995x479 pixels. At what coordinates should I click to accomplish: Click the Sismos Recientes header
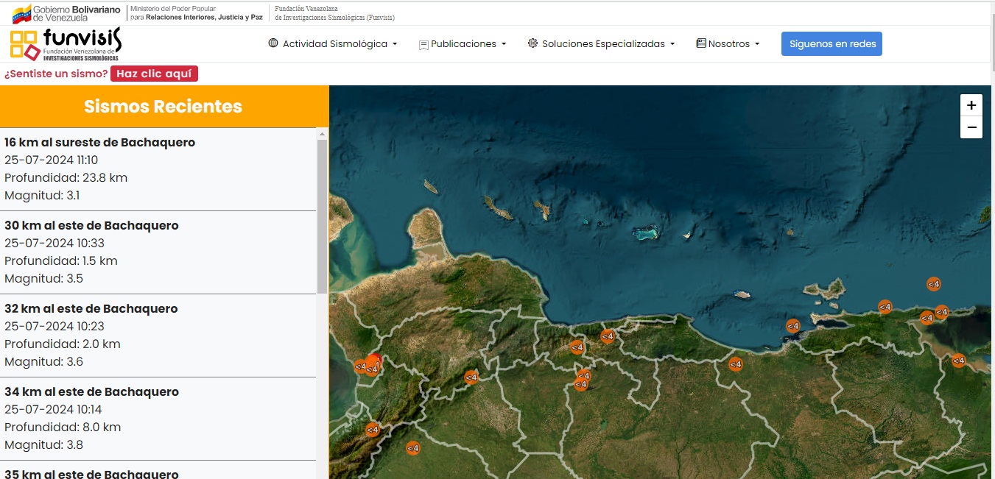pyautogui.click(x=164, y=107)
